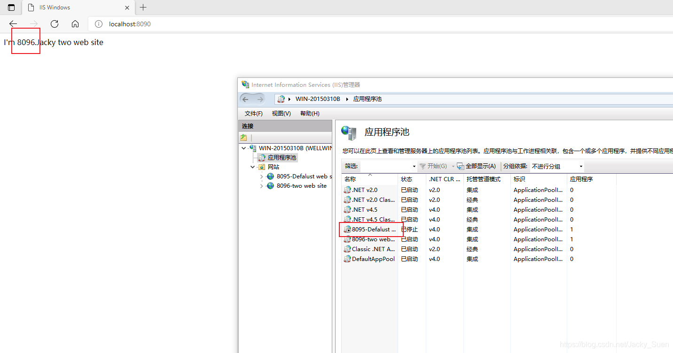Screen dimensions: 673x353
Task: Select the 应用程序池 tree item
Action: [x=282, y=158]
